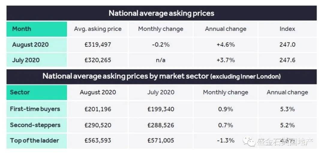324x156 pixels.
Task: Select the Second-steppers row label
Action: [x=35, y=125]
